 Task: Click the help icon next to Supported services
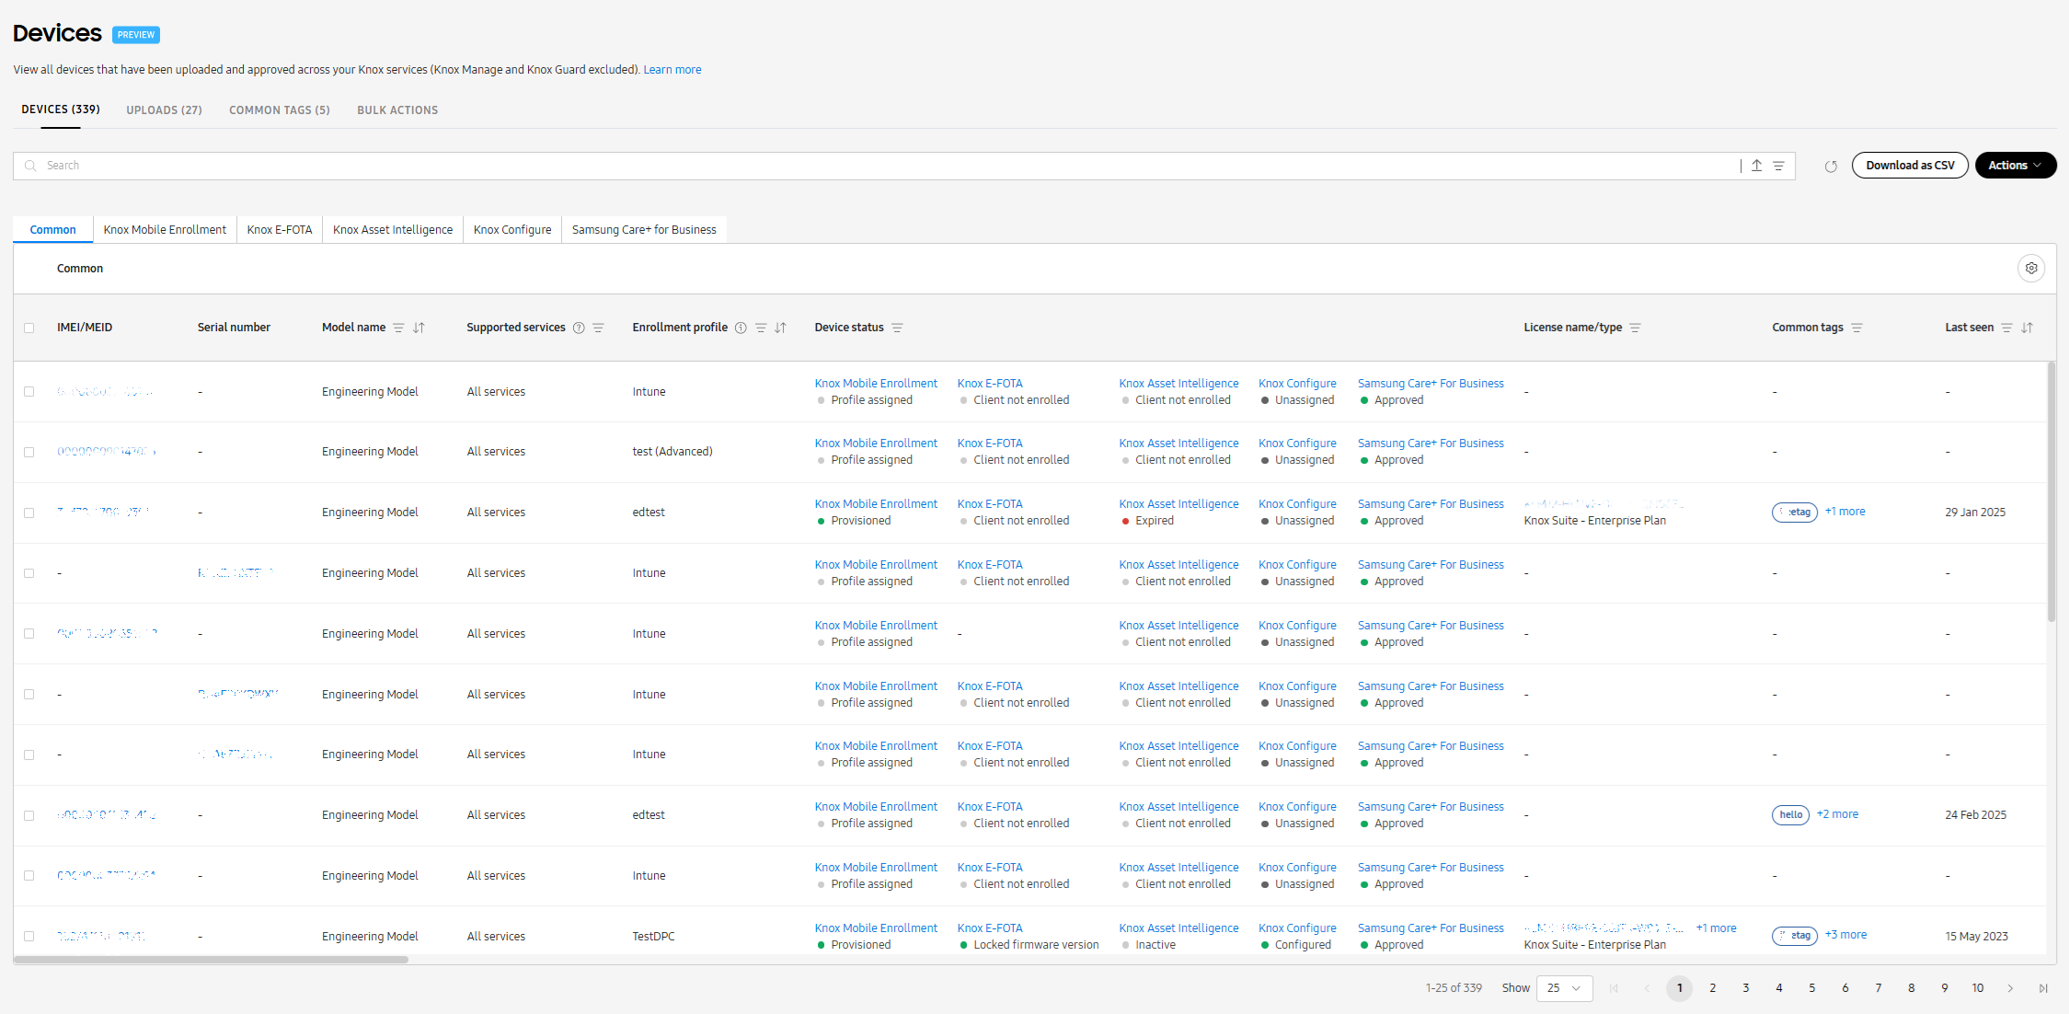(579, 328)
